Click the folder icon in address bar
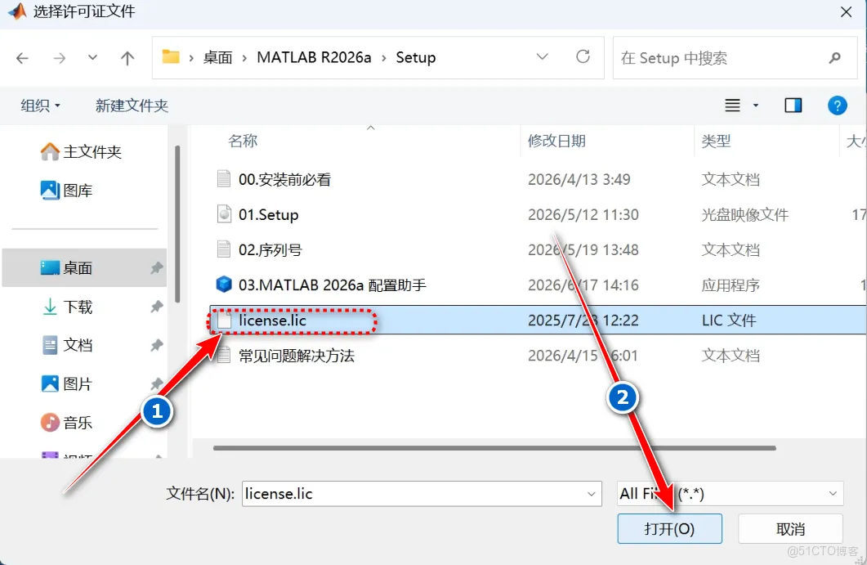 pos(171,56)
